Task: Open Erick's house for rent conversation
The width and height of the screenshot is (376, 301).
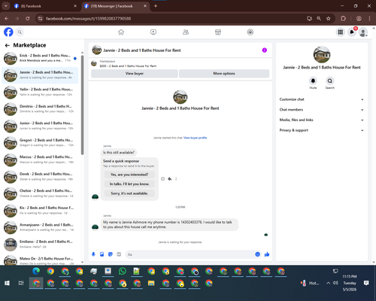Action: [x=41, y=58]
